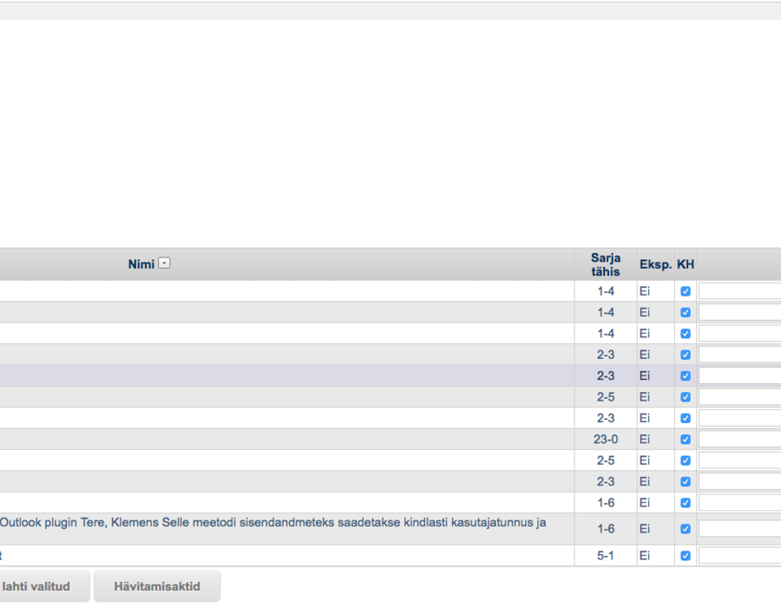This screenshot has height=607, width=781.
Task: Toggle KH checkbox in the topmost 1-4 row
Action: [x=686, y=291]
